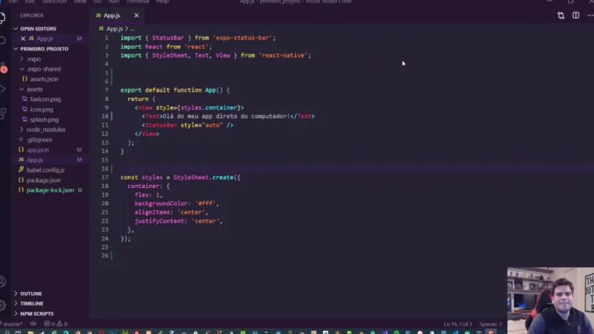This screenshot has height=334, width=594.
Task: Click the Ln 16, Col 1 indicator
Action: 458,324
